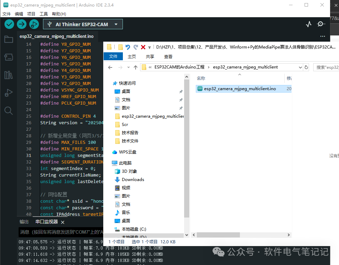Click the .ino file Arduino icon
The width and height of the screenshot is (339, 265).
[200, 89]
